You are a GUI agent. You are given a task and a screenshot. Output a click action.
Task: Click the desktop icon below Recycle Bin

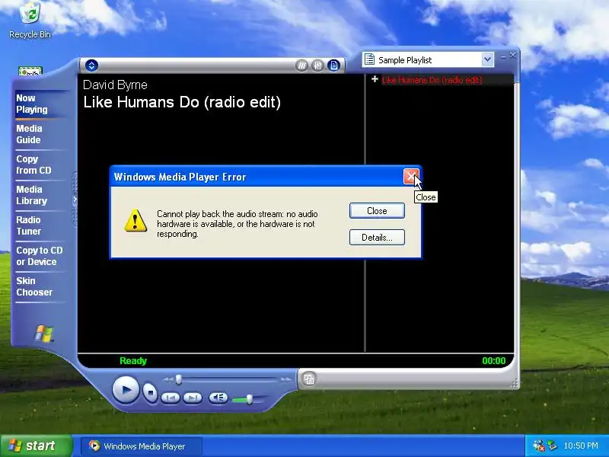pos(30,71)
